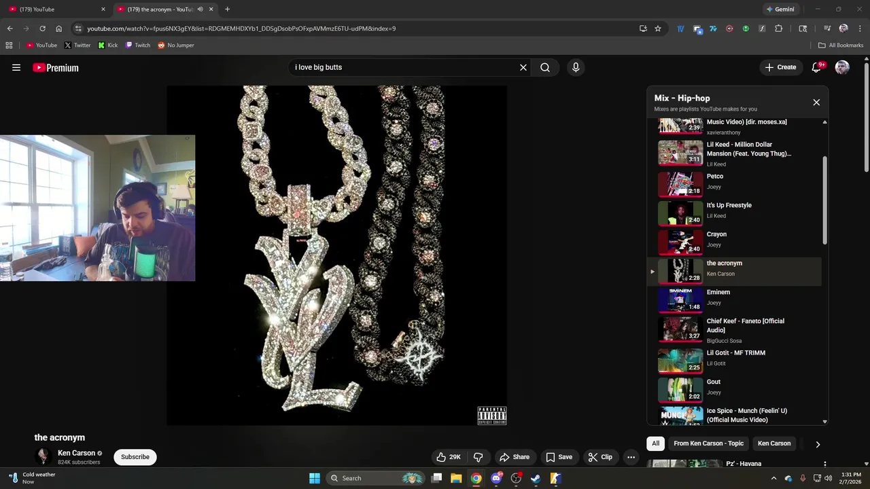Close the Mix - Hip-hop playlist panel
The width and height of the screenshot is (870, 489).
(x=816, y=103)
